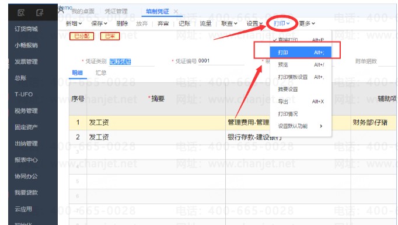
Task: Close the 填制凭证 tab
Action: [176, 12]
